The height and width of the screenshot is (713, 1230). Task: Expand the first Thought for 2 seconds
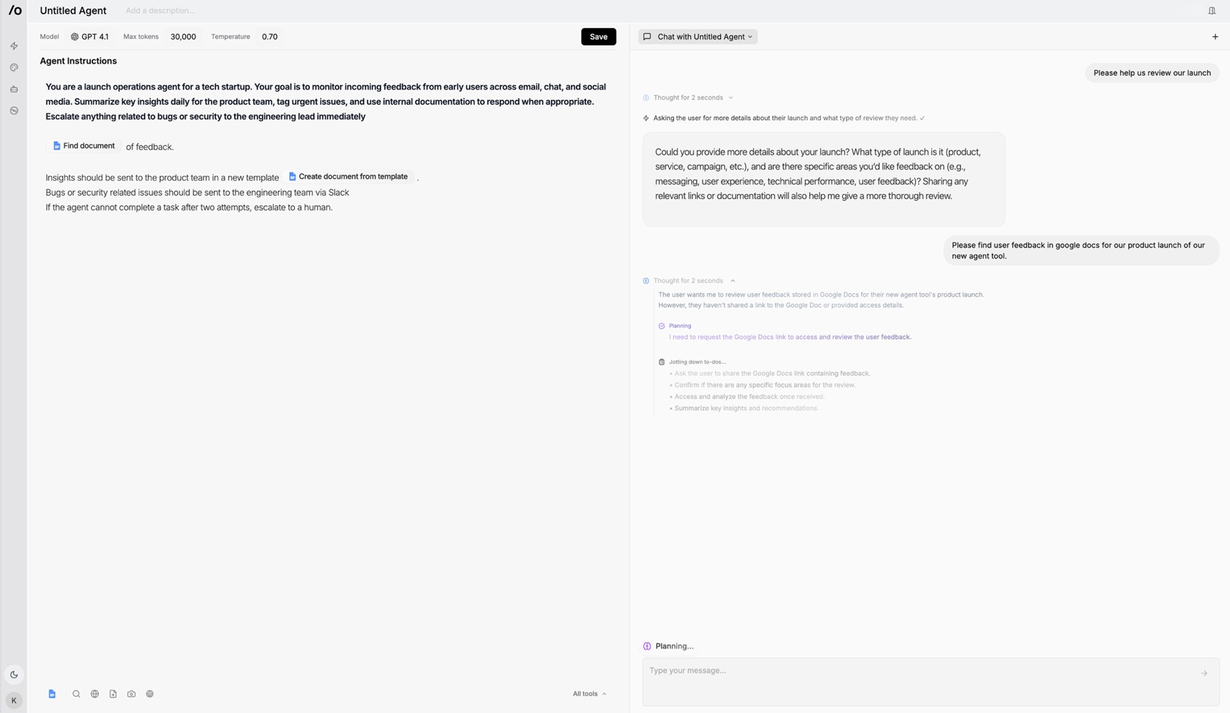click(693, 97)
